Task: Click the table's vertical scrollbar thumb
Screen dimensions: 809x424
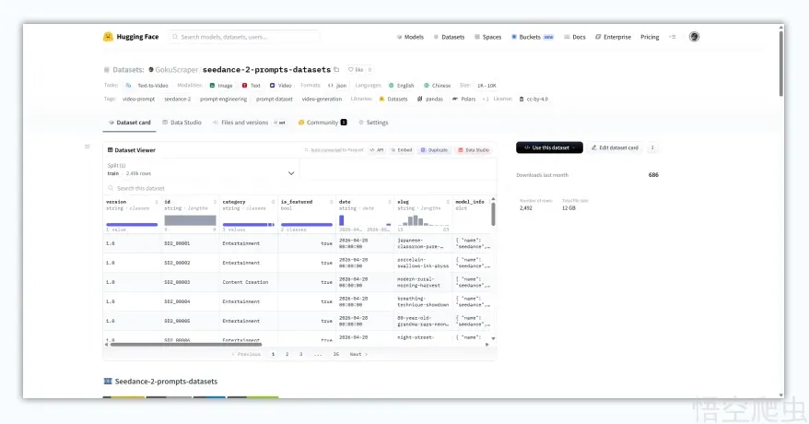Action: pyautogui.click(x=493, y=214)
